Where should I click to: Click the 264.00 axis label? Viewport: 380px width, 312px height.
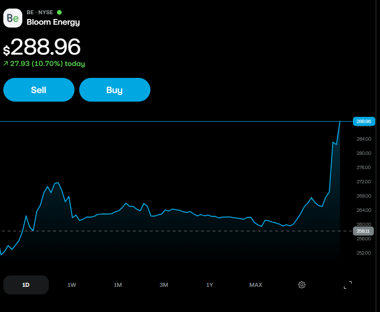364,210
